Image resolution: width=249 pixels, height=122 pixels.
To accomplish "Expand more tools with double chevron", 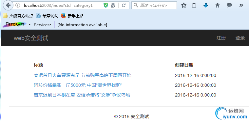I will 241,5.
